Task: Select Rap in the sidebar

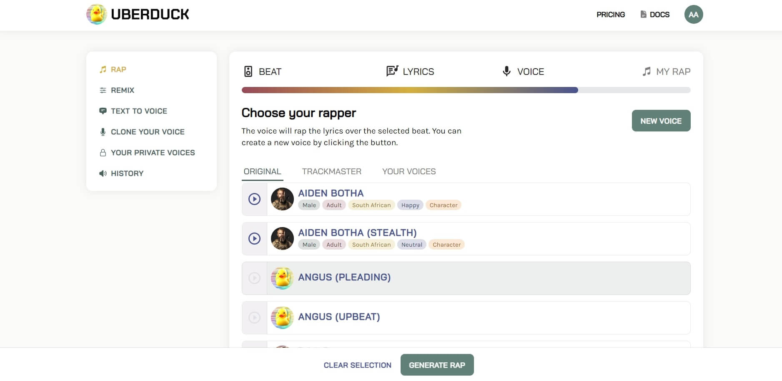Action: 118,69
